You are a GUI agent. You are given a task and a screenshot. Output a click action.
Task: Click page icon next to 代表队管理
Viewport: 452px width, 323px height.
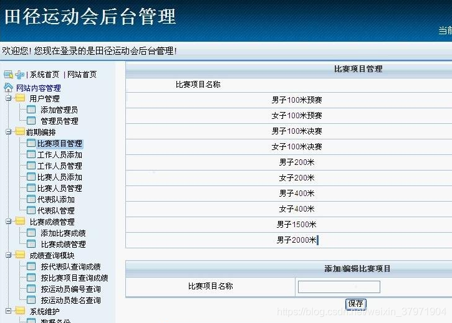click(31, 210)
